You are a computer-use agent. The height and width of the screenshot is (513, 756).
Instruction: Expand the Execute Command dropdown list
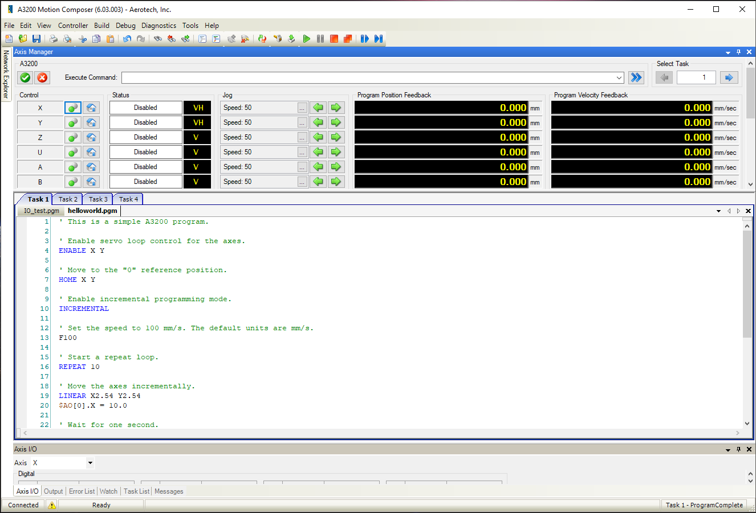(619, 77)
